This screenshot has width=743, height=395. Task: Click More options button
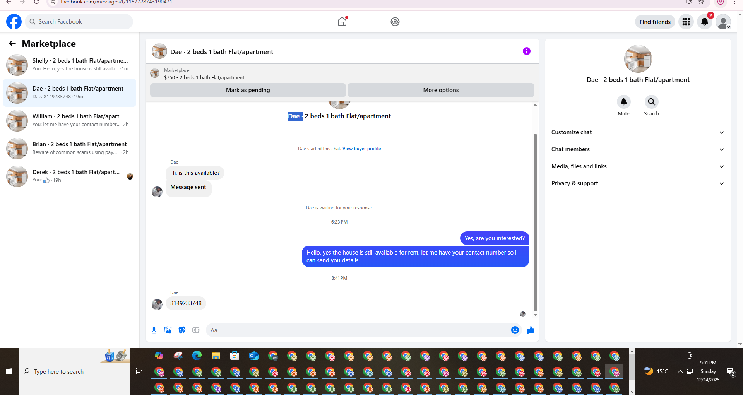click(x=441, y=90)
